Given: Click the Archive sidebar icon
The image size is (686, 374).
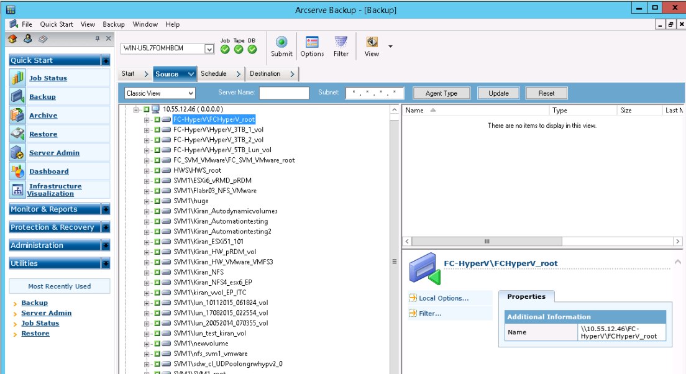Looking at the screenshot, I should point(17,115).
